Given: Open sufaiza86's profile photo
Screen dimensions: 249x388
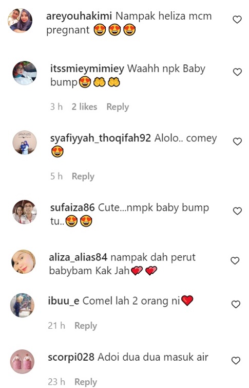Looking at the screenshot, I should 25,212.
